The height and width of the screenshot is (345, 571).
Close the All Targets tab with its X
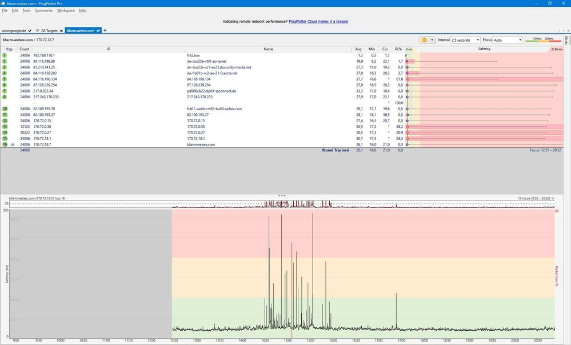pyautogui.click(x=61, y=31)
